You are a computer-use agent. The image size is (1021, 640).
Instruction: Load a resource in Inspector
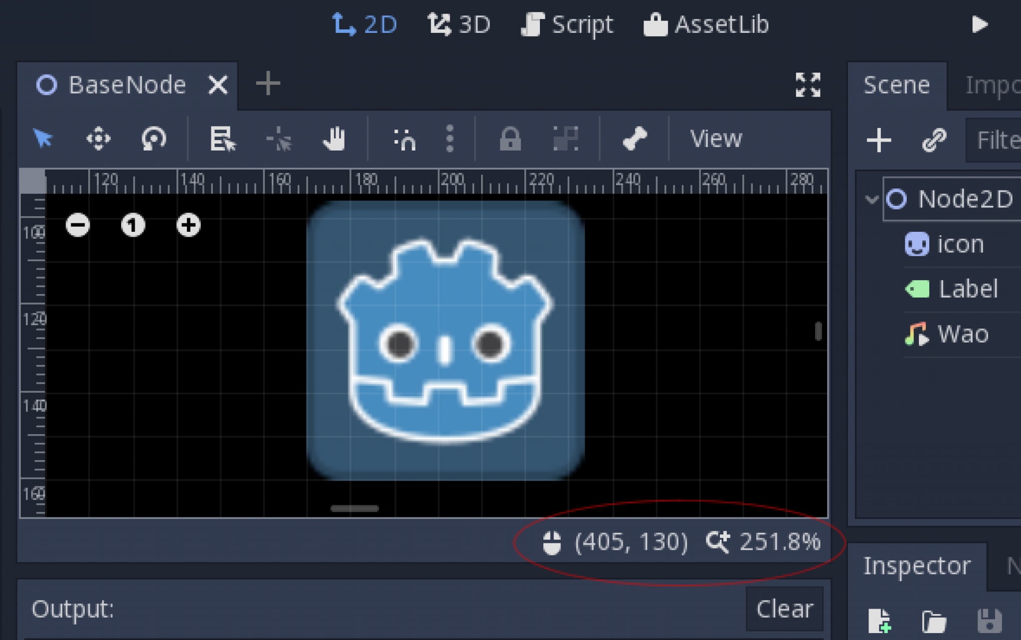click(x=934, y=621)
